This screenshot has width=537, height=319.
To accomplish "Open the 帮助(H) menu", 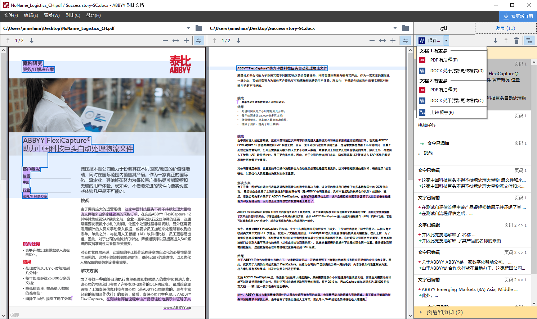I will pyautogui.click(x=93, y=15).
